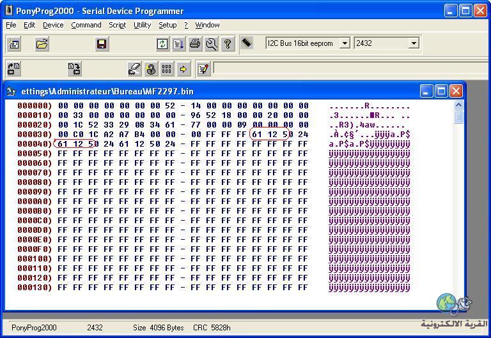This screenshot has width=491, height=338.
Task: Click the MF2297.bin window system icon
Action: click(x=12, y=91)
